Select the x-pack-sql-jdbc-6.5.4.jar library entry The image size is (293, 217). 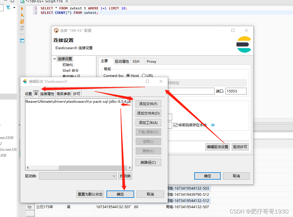pyautogui.click(x=78, y=102)
